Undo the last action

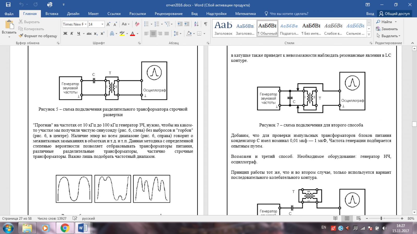coord(21,5)
